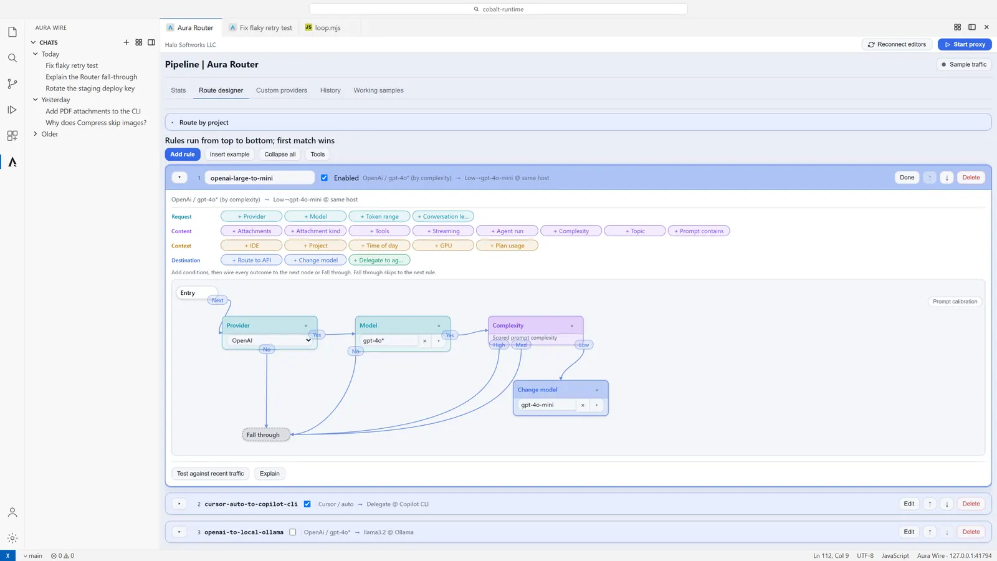Click Test against recent traffic
This screenshot has width=997, height=561.
point(210,474)
